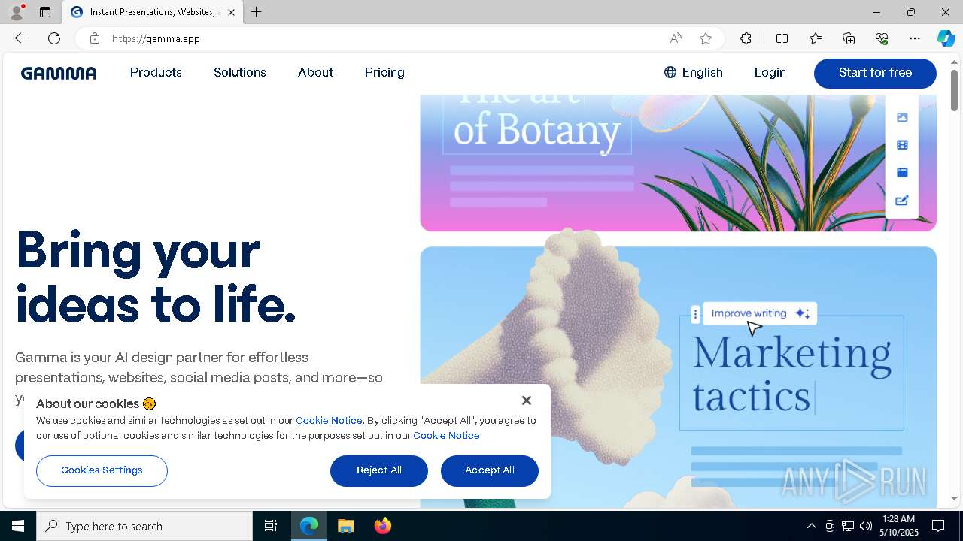Open the Solutions menu
Viewport: 963px width, 541px height.
(x=240, y=72)
